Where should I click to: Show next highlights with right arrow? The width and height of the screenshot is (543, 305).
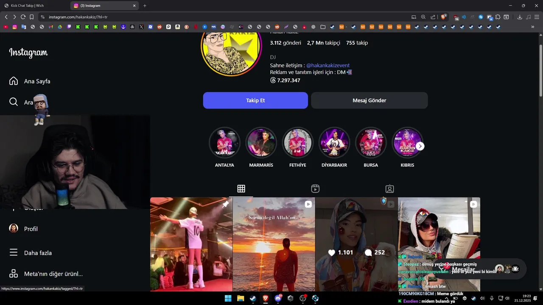[x=420, y=146]
